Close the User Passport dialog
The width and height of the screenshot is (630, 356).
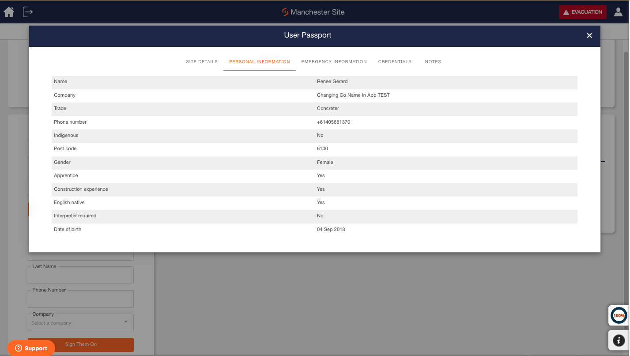click(589, 36)
